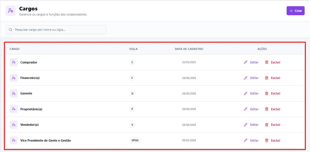
Task: Click the sigla badge V
Action: tap(132, 125)
